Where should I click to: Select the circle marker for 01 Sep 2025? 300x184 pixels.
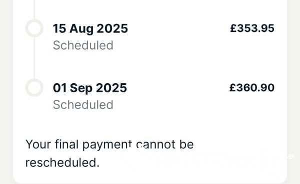point(34,87)
